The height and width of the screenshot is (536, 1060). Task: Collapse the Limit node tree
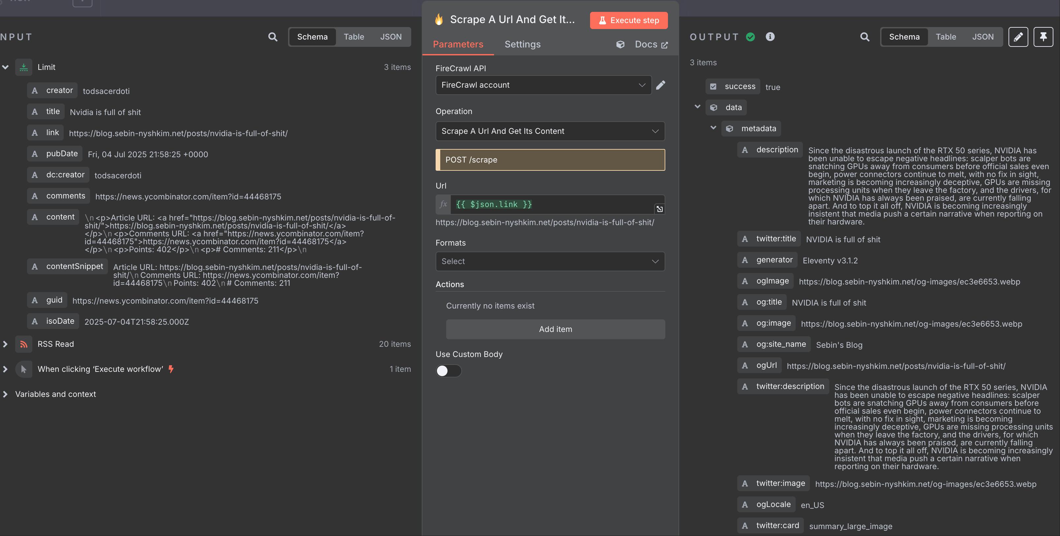click(x=5, y=67)
